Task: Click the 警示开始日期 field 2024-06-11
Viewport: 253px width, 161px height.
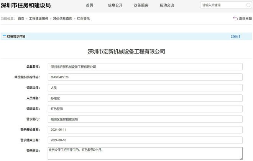Action: [145, 130]
